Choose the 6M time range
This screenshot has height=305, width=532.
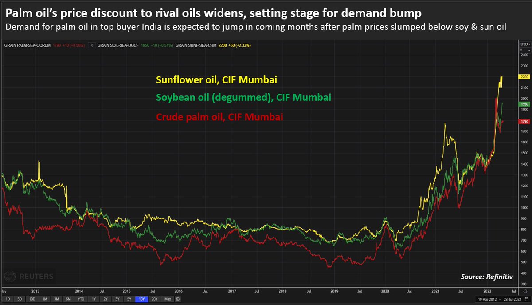pos(68,299)
